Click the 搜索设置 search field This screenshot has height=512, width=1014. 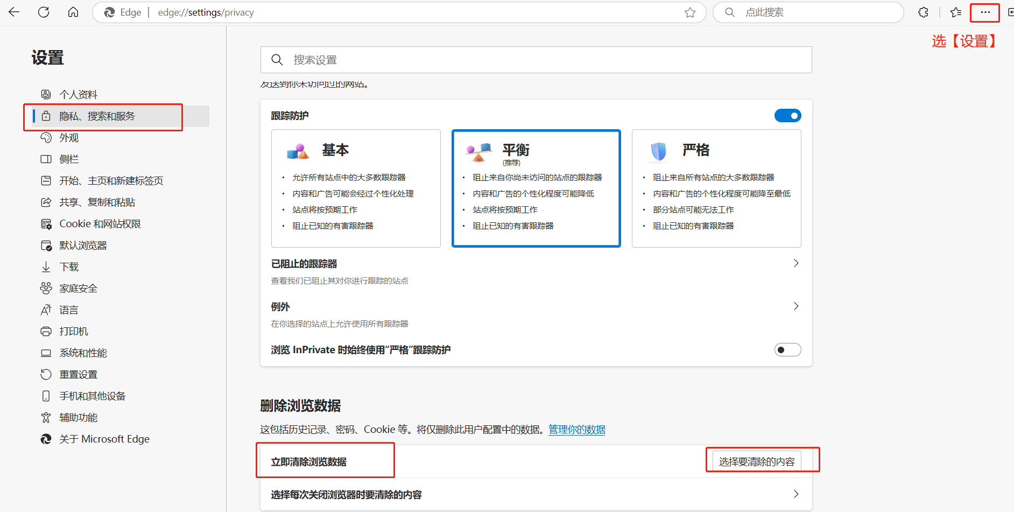(x=536, y=60)
